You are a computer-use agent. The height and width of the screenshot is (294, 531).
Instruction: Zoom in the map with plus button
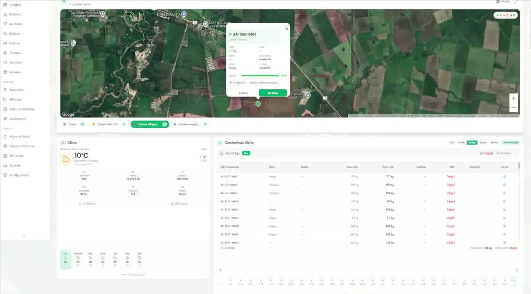click(x=513, y=98)
